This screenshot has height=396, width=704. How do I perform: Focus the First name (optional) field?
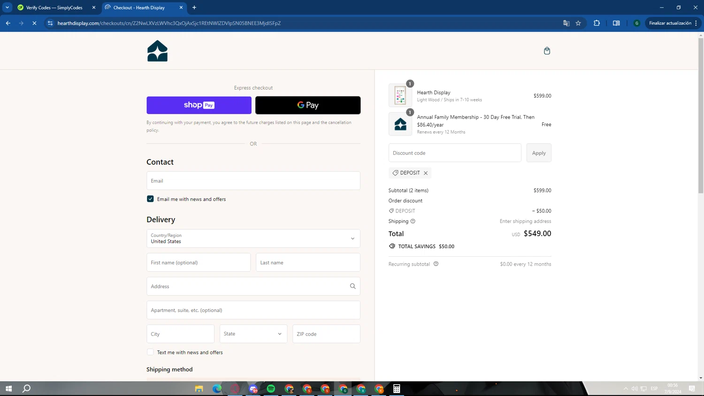[199, 262]
